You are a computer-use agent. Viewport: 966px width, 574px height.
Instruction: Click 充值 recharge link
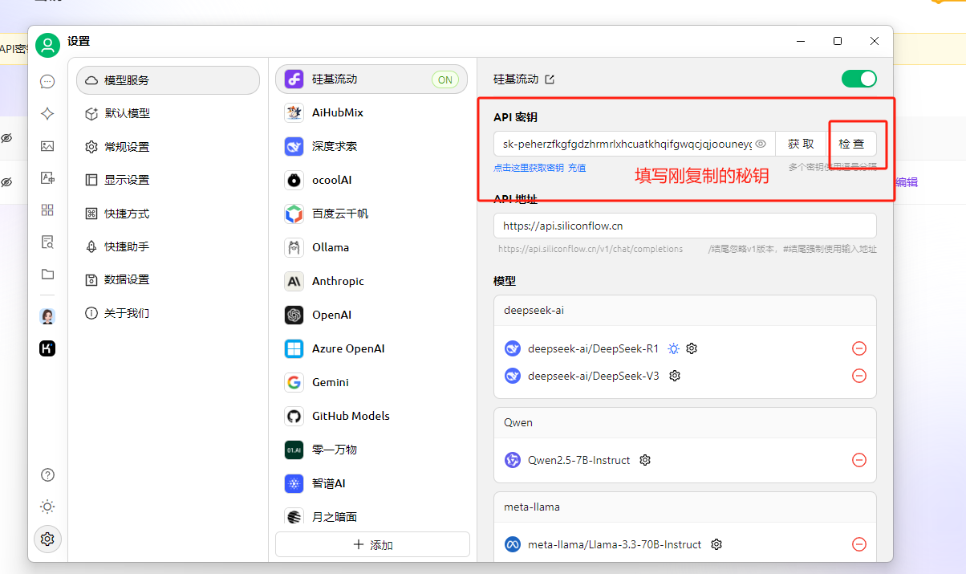(577, 168)
